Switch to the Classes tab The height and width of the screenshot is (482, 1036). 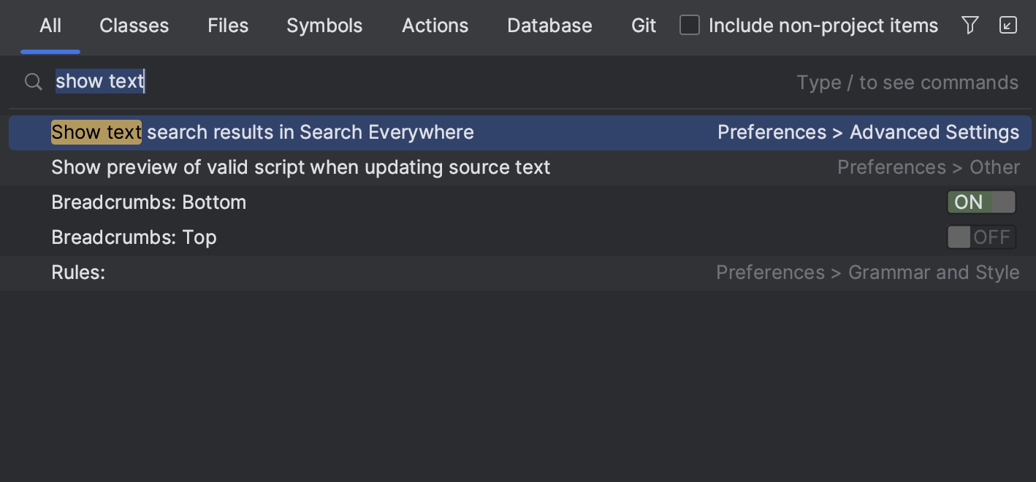tap(134, 26)
